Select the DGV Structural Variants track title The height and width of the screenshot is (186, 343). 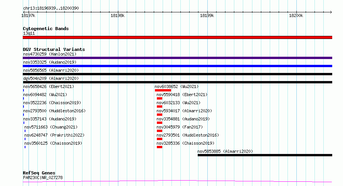(54, 49)
